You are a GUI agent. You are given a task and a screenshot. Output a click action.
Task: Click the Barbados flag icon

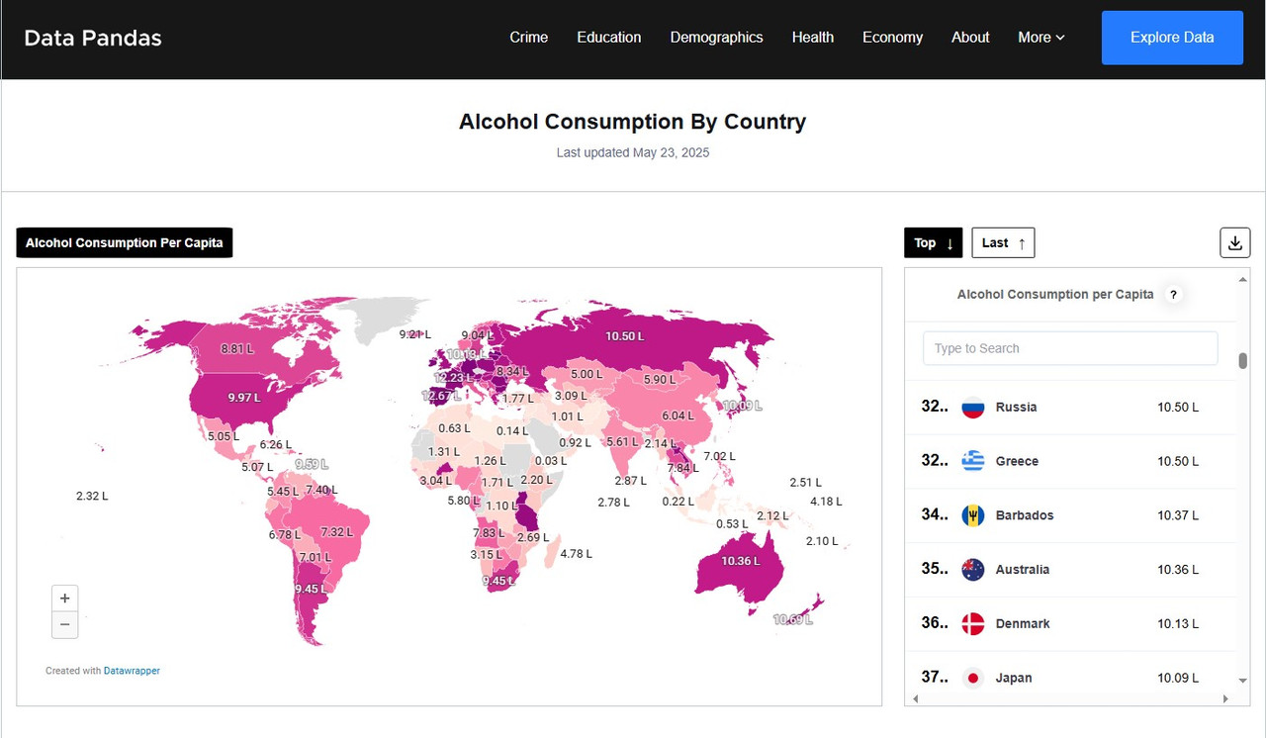(973, 515)
